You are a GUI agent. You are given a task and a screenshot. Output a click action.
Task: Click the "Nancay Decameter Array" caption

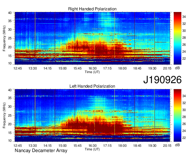(x=41, y=150)
